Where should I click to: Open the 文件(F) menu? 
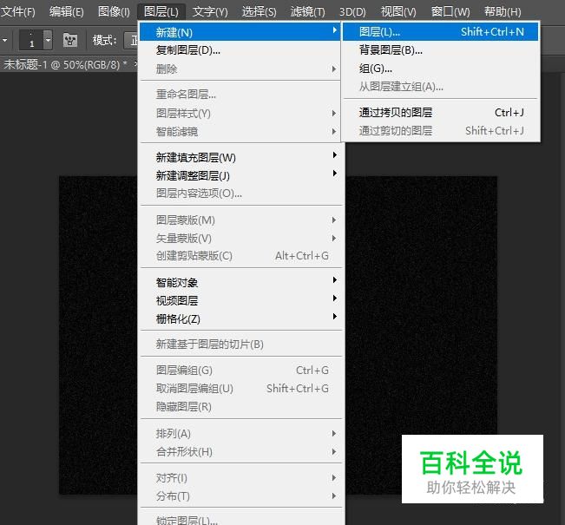[17, 12]
